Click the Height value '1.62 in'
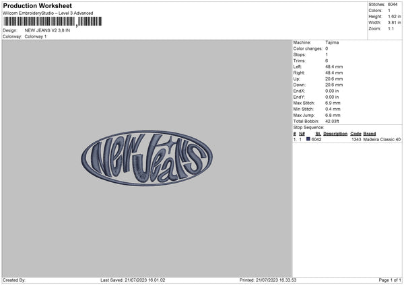Screen dimensions: 404x285 coord(394,16)
